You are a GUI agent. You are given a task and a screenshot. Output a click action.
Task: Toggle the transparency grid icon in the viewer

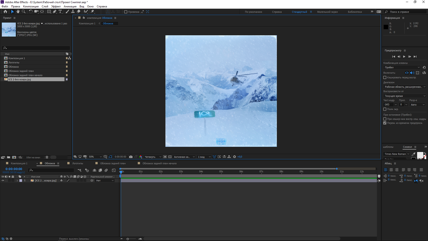pos(170,157)
